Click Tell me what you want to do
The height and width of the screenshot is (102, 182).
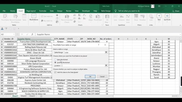click(129, 11)
